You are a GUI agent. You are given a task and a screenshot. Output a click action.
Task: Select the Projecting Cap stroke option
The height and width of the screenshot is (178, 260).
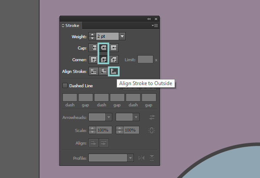pos(114,48)
